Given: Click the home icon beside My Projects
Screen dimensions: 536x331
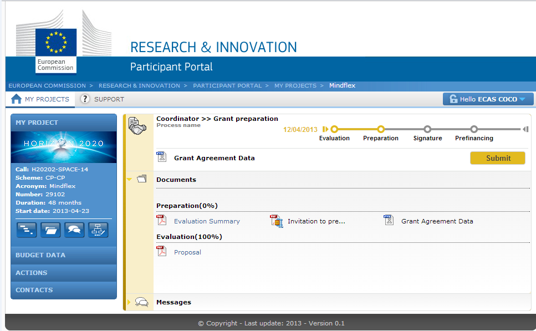Looking at the screenshot, I should click(16, 99).
